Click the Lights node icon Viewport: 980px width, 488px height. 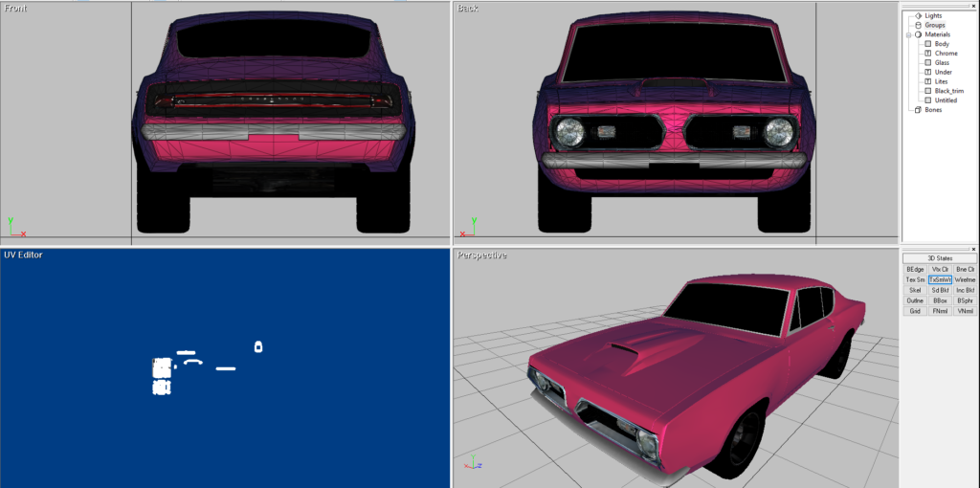(x=918, y=15)
